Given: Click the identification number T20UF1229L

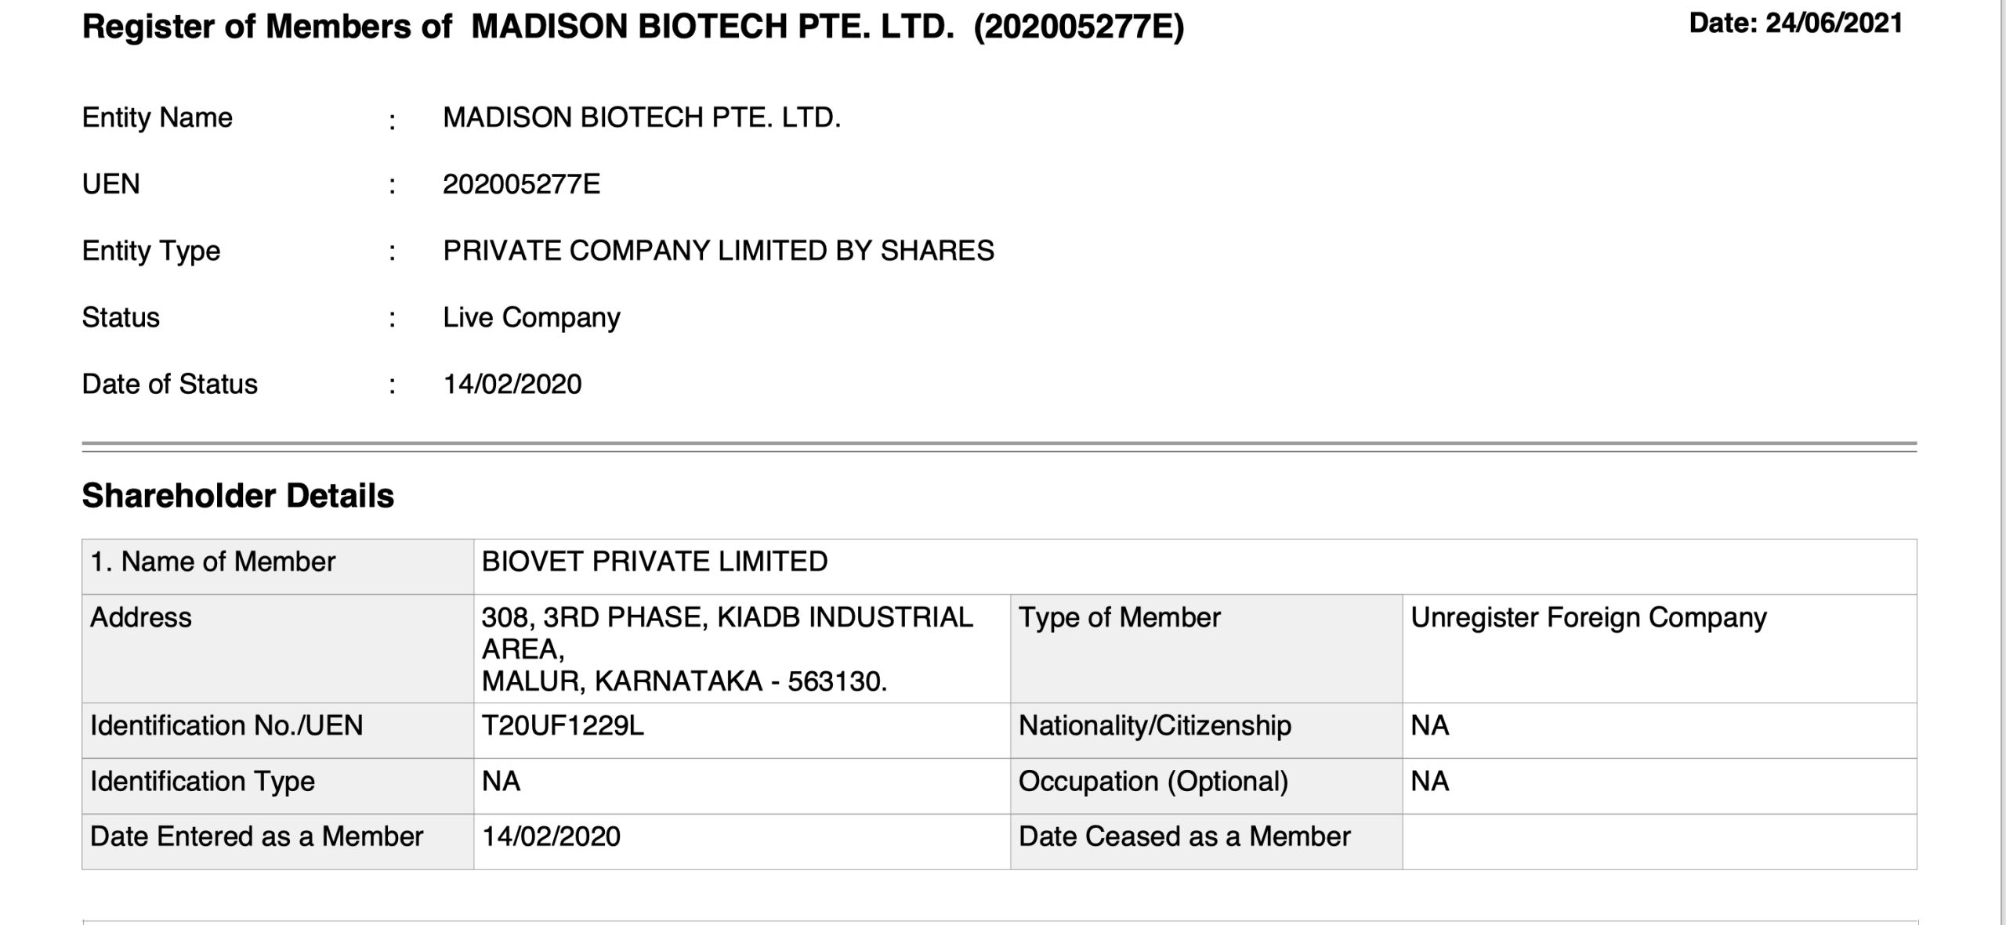Looking at the screenshot, I should point(563,726).
